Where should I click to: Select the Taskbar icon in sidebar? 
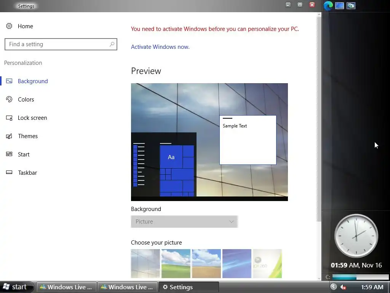click(9, 172)
